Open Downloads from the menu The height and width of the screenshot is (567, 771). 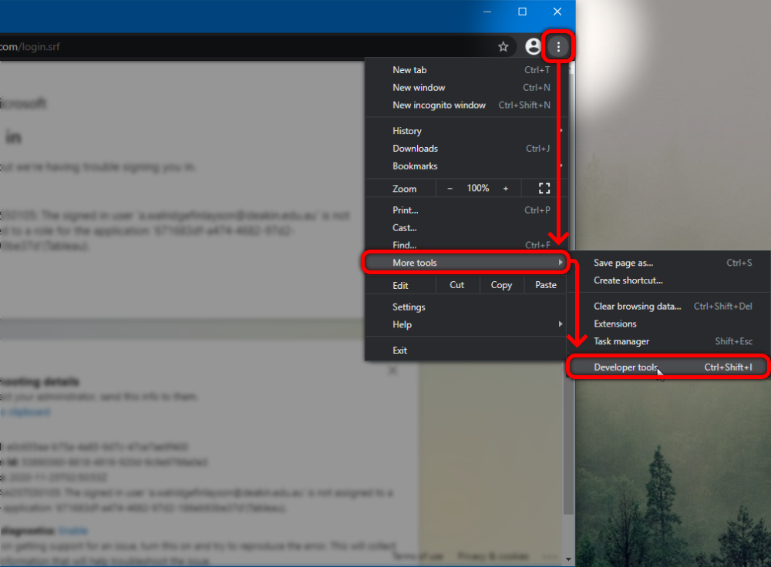click(466, 149)
